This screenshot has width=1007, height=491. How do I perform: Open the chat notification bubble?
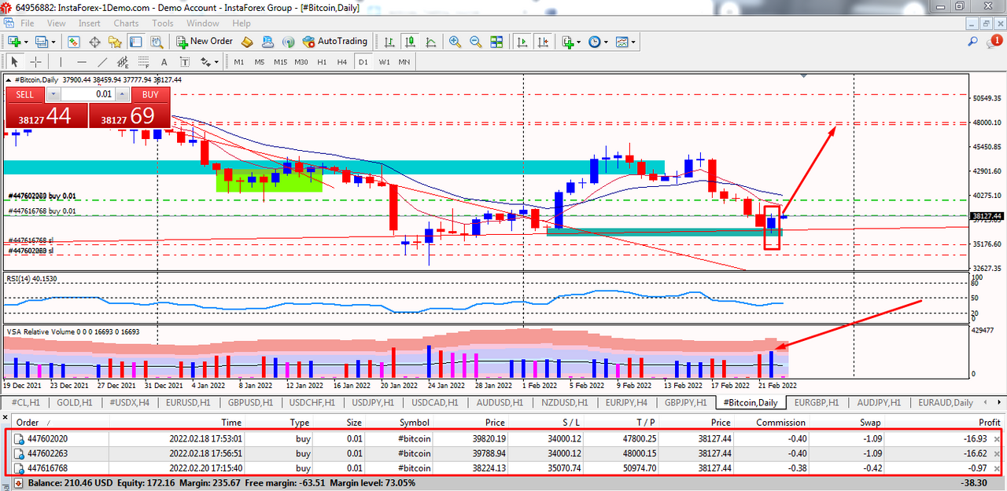coord(994,42)
